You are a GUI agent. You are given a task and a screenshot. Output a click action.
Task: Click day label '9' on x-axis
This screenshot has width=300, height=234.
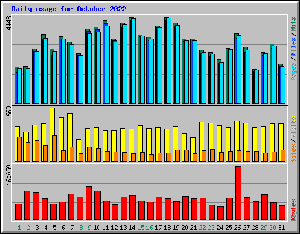(x=90, y=228)
